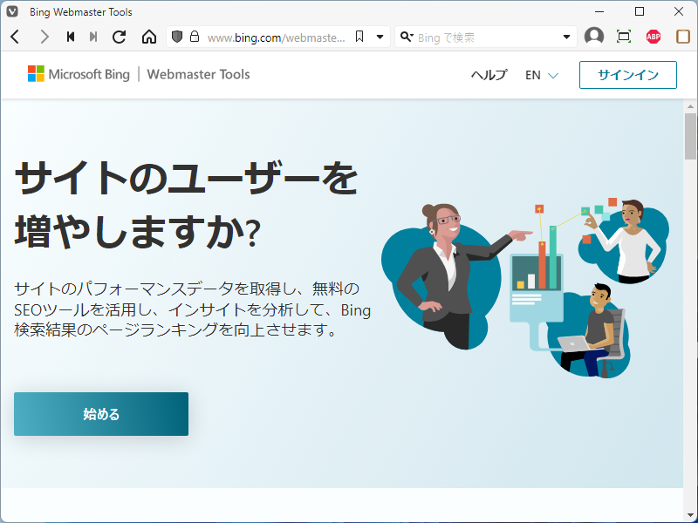This screenshot has width=698, height=523.
Task: Go back to previous page
Action: tap(15, 37)
